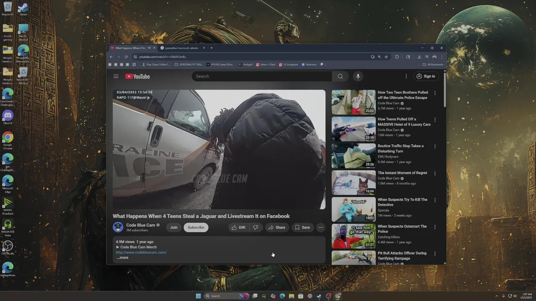
Task: Open the YouTube hamburger guide menu
Action: click(x=116, y=76)
